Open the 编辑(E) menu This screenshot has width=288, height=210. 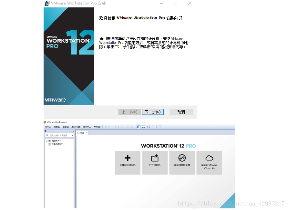pos(57,127)
